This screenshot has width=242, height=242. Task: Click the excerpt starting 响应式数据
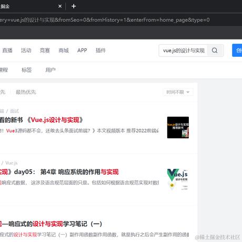click(x=79, y=183)
